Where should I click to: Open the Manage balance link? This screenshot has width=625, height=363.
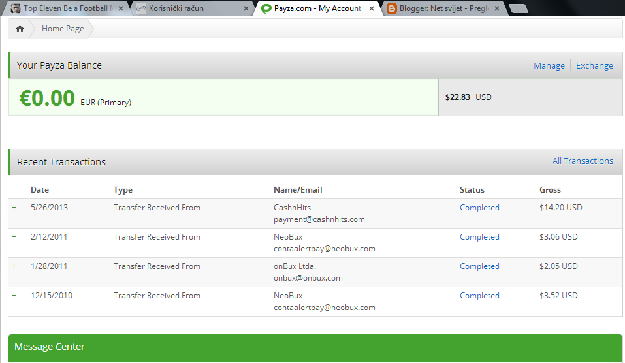549,65
